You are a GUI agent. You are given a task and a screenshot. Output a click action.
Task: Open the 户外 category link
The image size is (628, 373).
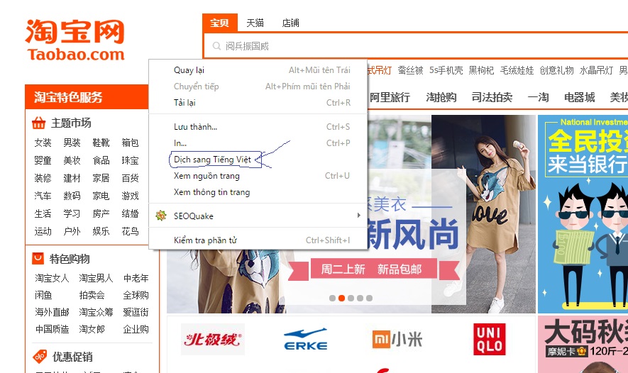pos(72,231)
